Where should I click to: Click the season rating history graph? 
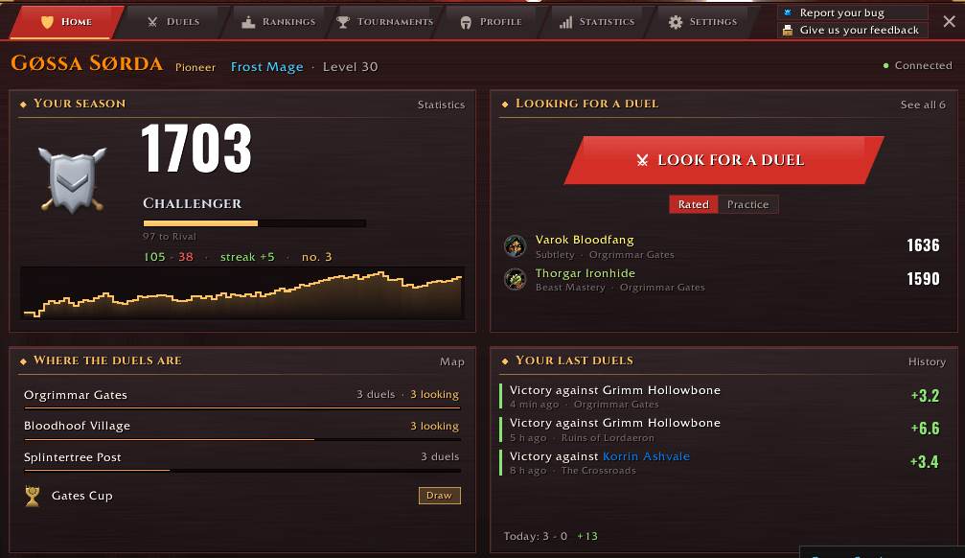click(241, 293)
